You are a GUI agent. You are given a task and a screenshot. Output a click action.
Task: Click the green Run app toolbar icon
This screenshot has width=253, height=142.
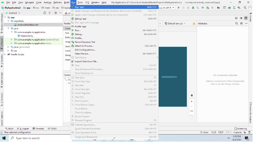click(179, 8)
